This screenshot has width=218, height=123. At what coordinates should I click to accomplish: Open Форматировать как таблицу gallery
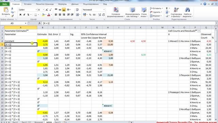tap(133, 12)
